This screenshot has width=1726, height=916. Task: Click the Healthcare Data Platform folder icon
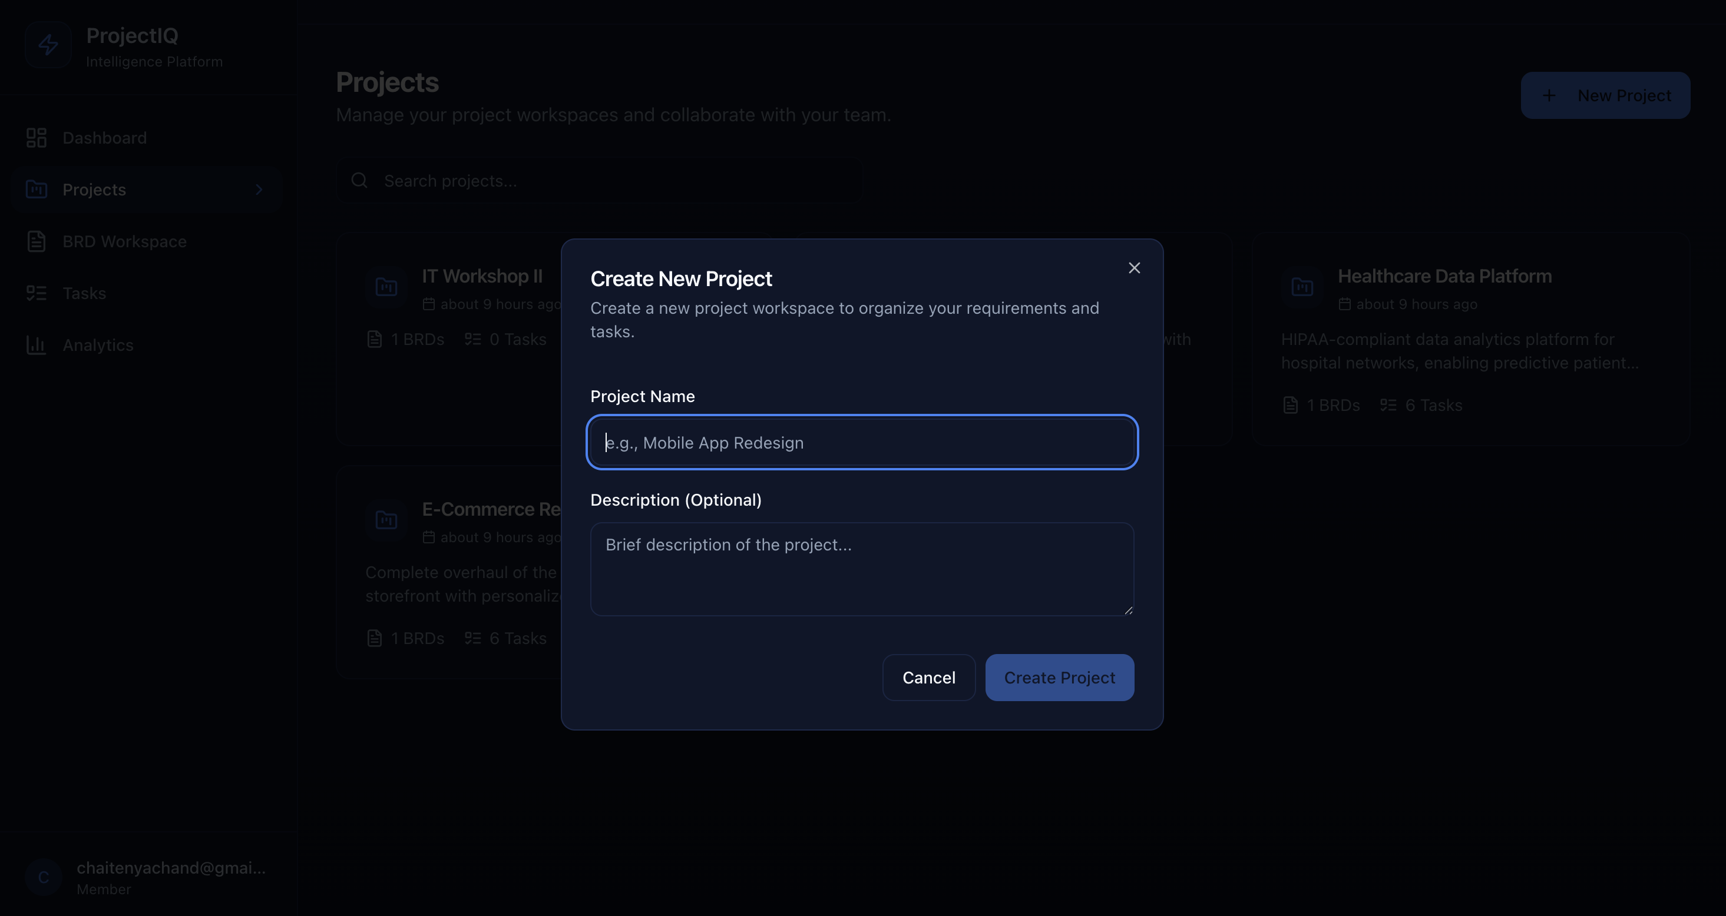(1302, 287)
